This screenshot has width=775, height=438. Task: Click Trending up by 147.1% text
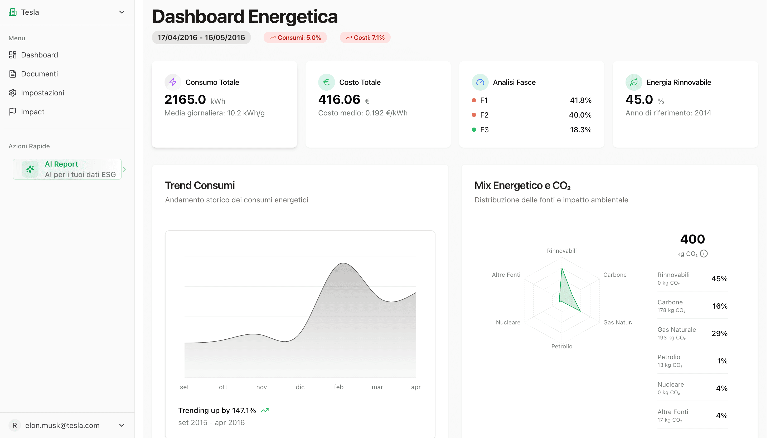217,410
